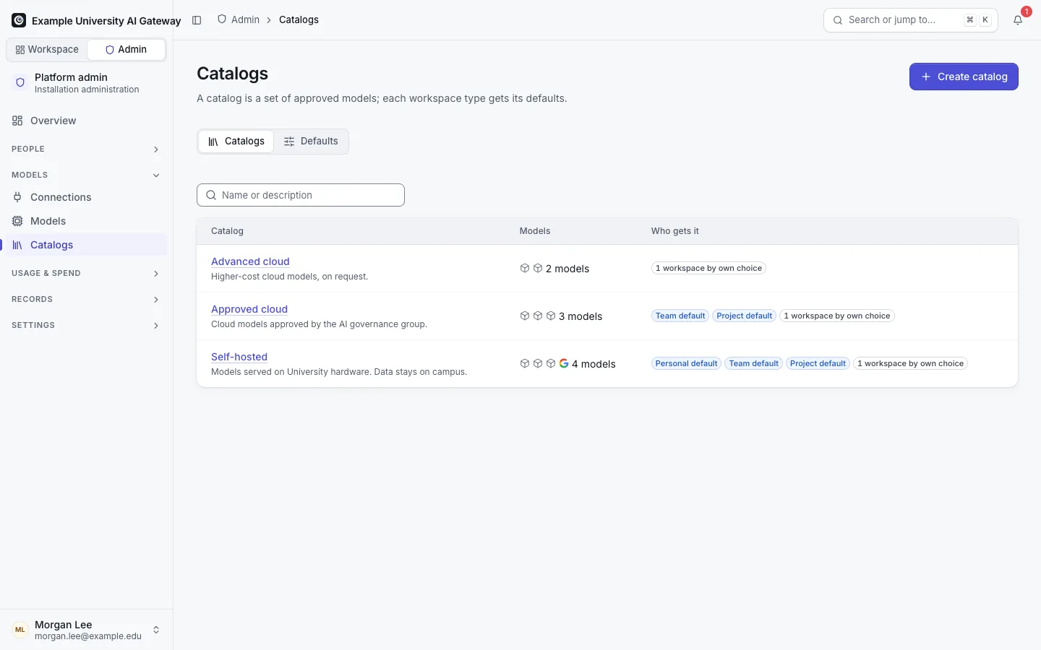
Task: Click the Morgan Lee ML avatar
Action: click(x=20, y=630)
